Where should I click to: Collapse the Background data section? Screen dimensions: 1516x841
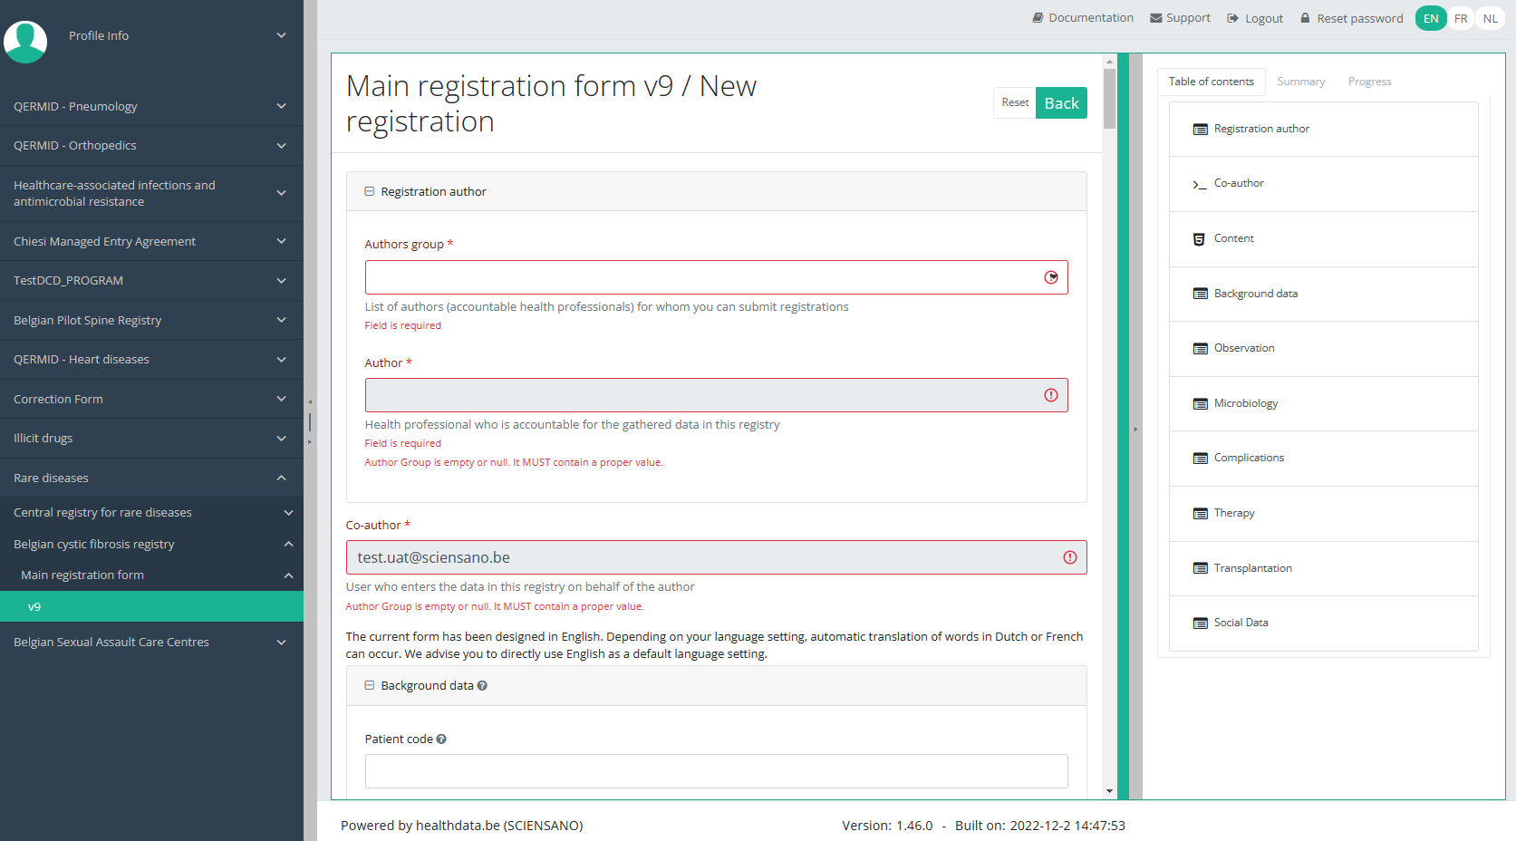point(370,686)
